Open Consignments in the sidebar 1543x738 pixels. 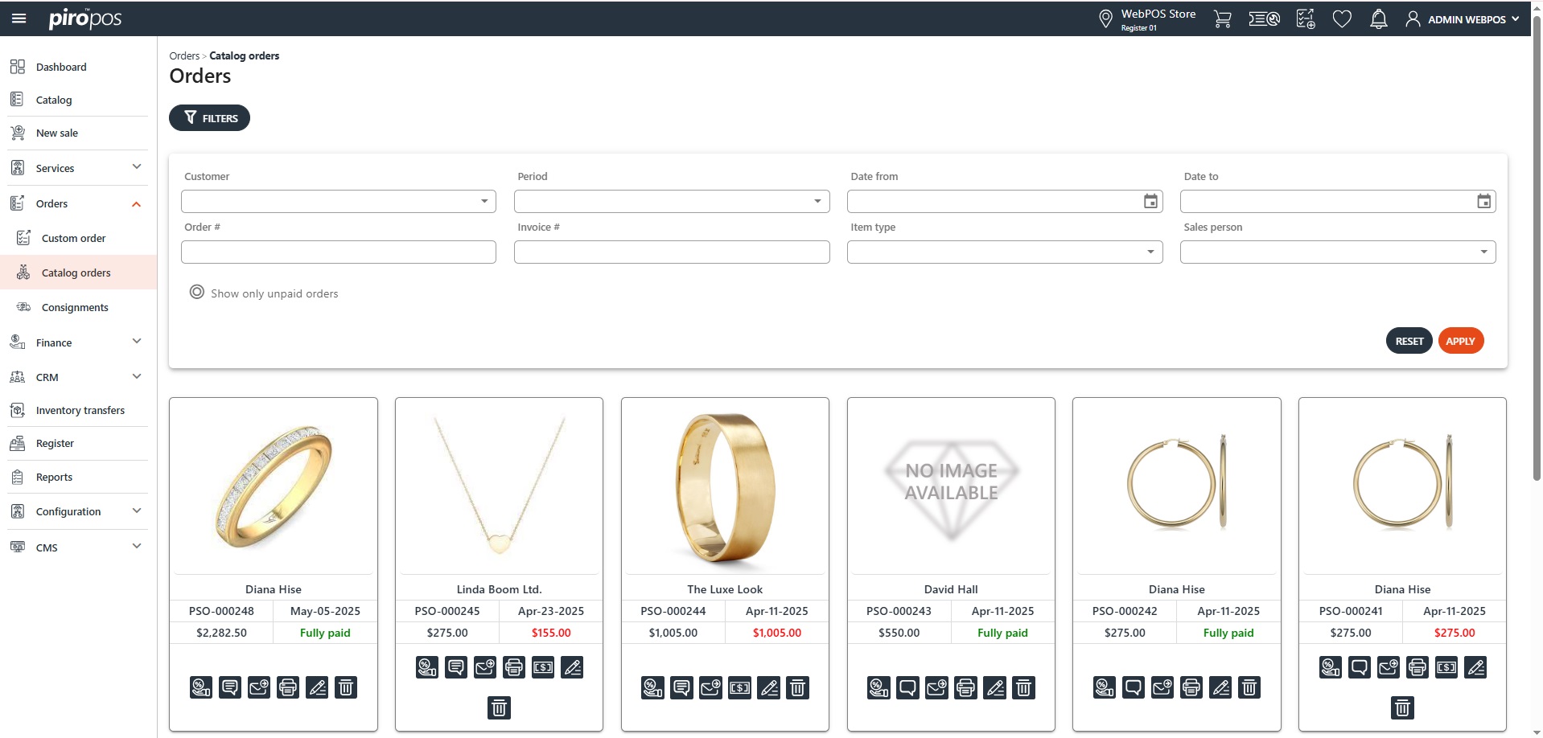(x=75, y=307)
